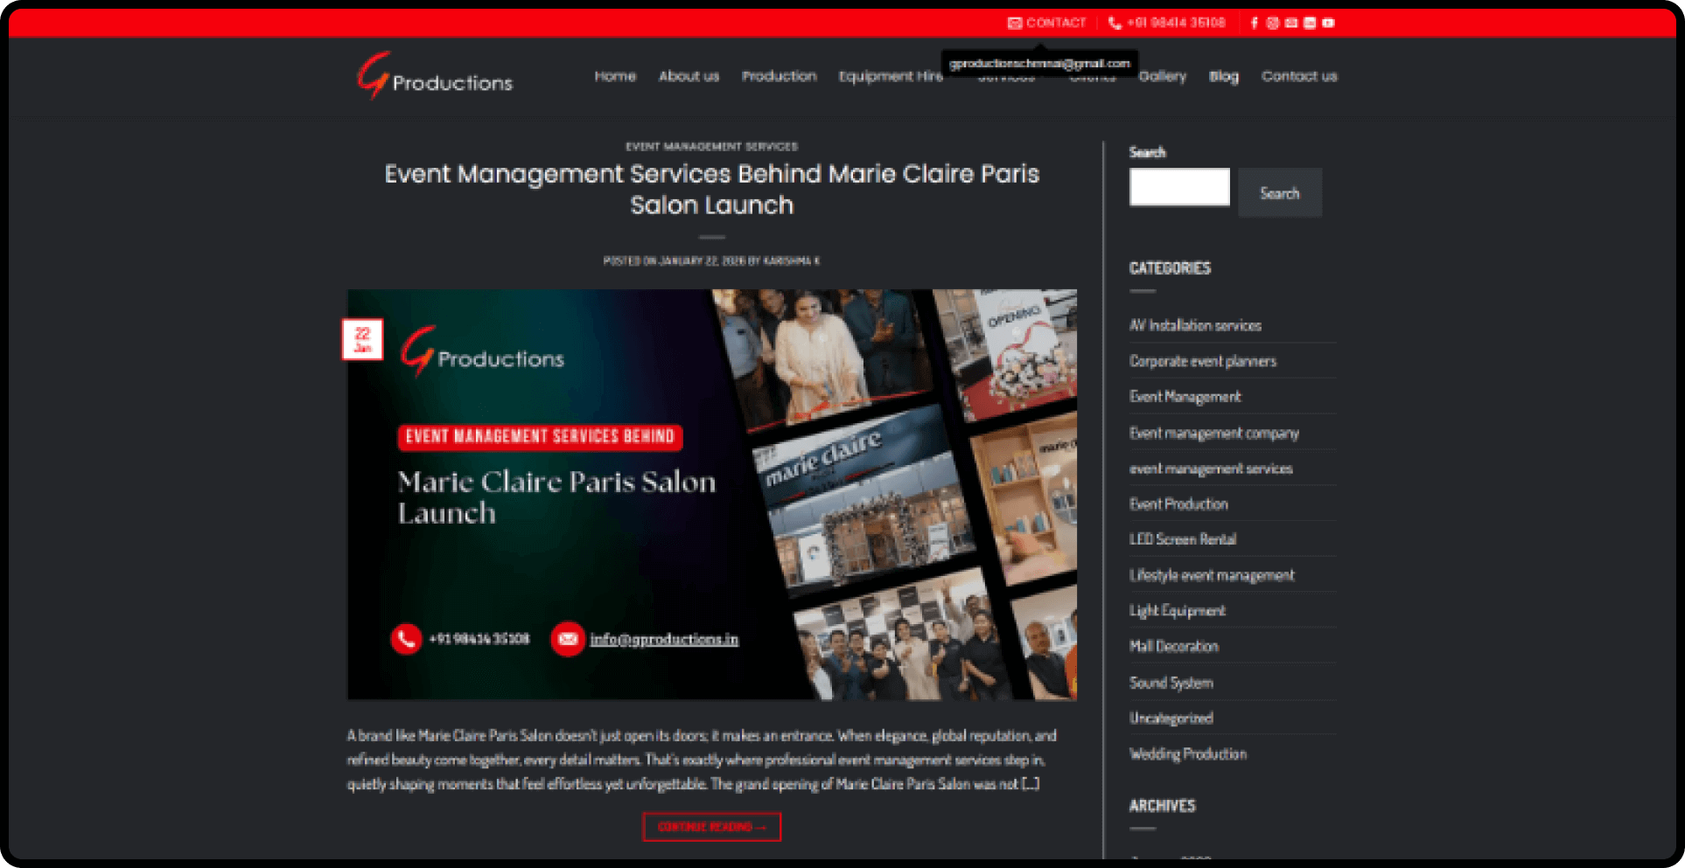Open the Blog menu item
The image size is (1685, 868).
click(1223, 76)
